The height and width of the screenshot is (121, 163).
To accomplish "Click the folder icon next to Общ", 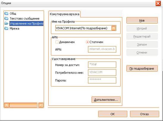I will [x=6, y=13].
